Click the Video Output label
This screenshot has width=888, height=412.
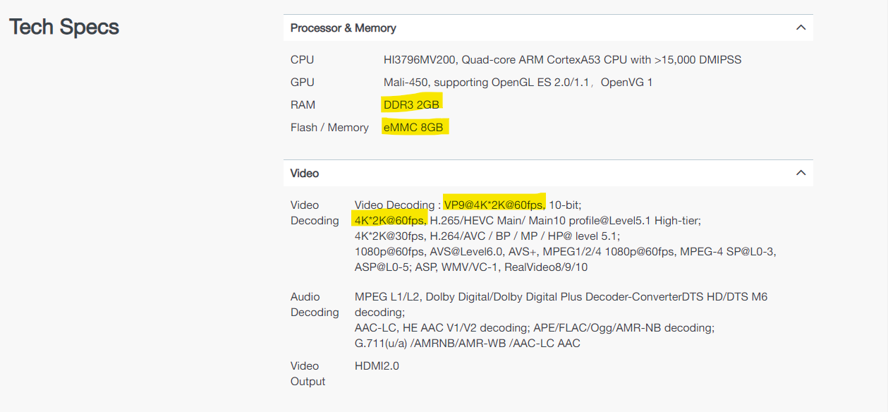308,374
